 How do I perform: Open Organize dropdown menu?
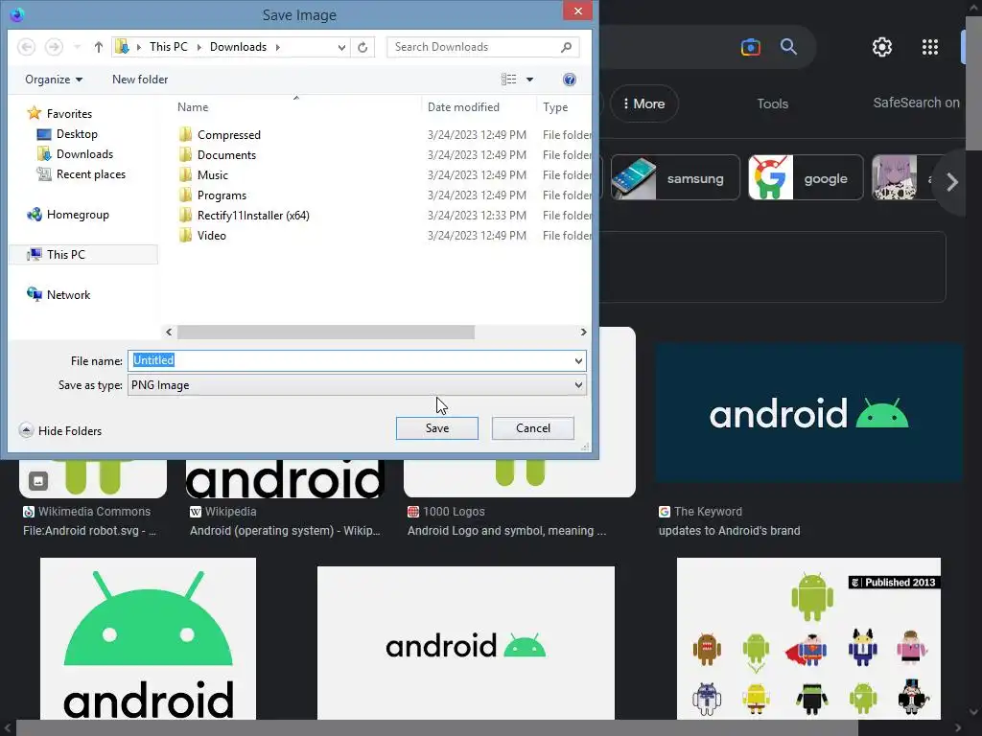pos(54,80)
